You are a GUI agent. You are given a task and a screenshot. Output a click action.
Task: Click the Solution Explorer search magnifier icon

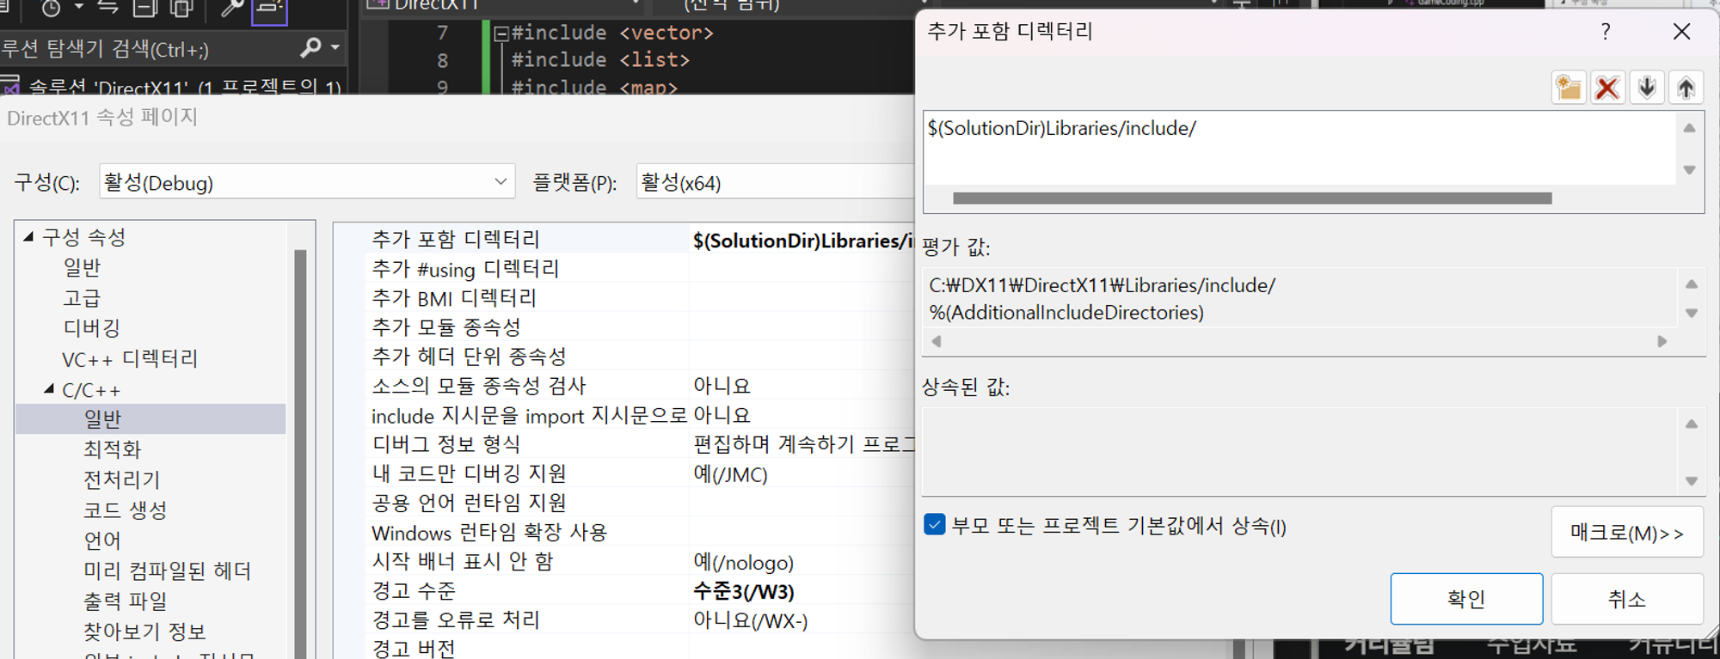(x=310, y=47)
